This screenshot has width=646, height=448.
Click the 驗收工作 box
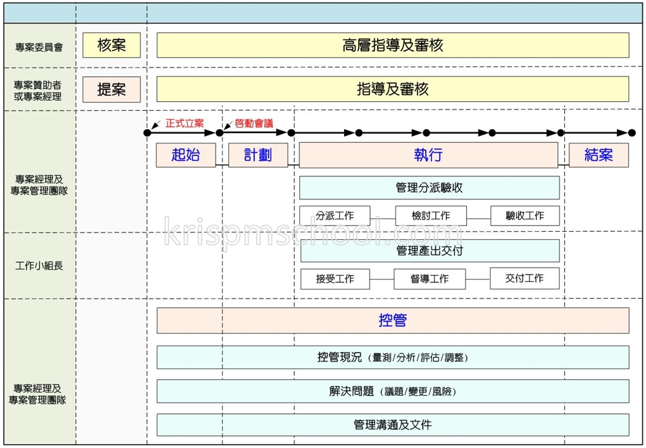coord(525,216)
